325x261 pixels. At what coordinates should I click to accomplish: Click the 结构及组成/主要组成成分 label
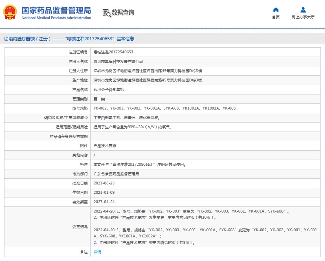pos(66,118)
